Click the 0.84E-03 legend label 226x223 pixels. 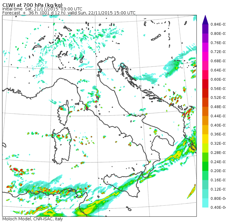point(218,24)
